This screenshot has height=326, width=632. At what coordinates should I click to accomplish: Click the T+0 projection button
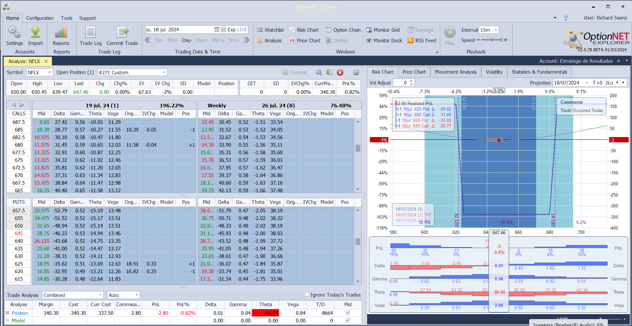(597, 83)
